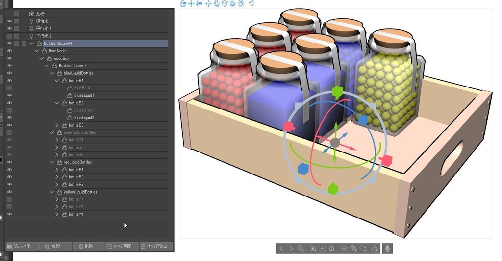Click the wooden box handle hole
The image size is (502, 261).
point(451,158)
